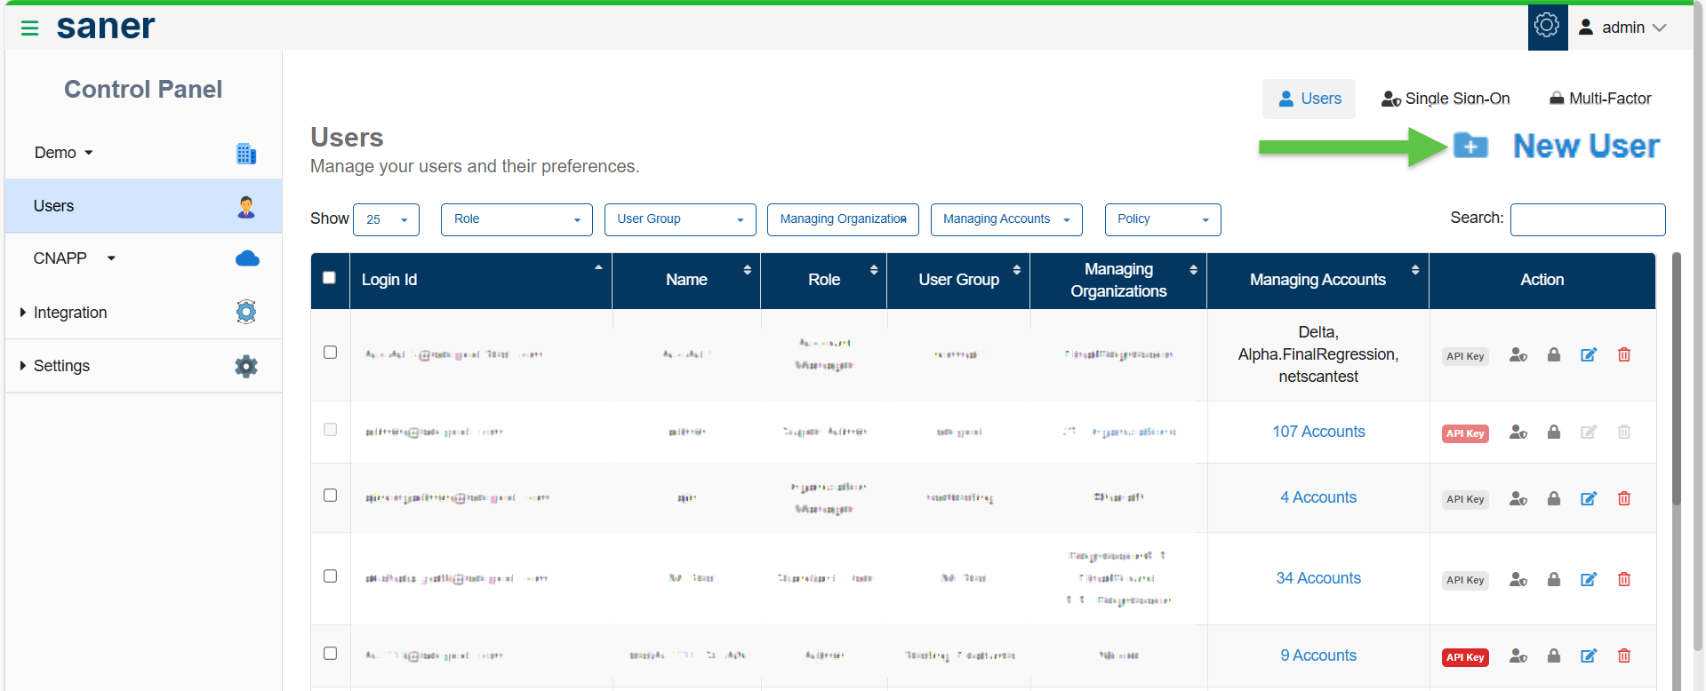1706x691 pixels.
Task: Click the Search input field
Action: point(1587,219)
